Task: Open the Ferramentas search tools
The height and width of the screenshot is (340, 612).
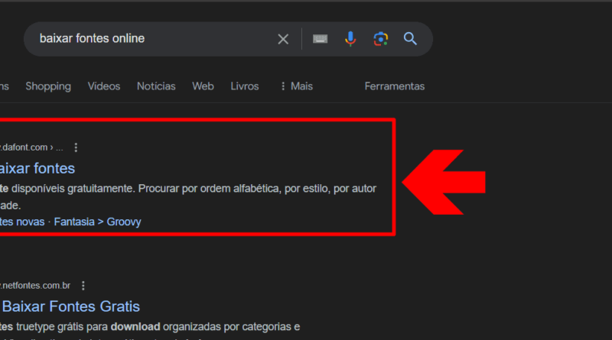Action: (395, 86)
